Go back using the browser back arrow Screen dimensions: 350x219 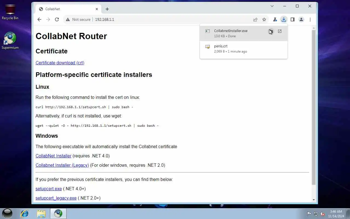(x=39, y=19)
